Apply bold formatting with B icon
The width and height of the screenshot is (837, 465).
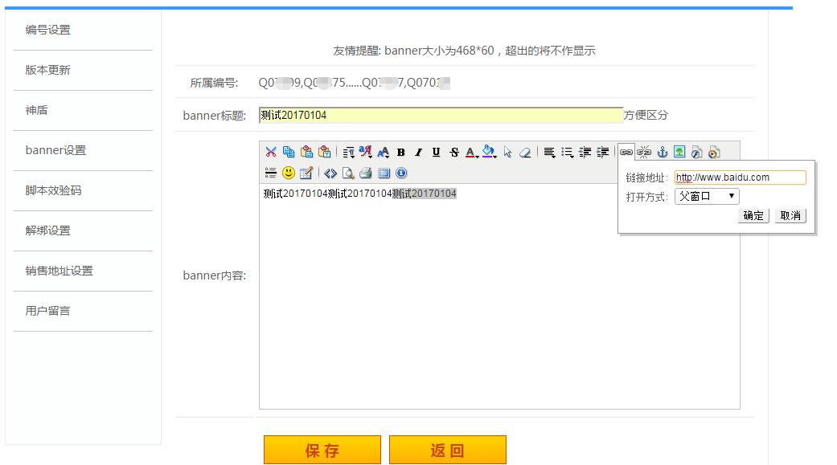[x=401, y=153]
